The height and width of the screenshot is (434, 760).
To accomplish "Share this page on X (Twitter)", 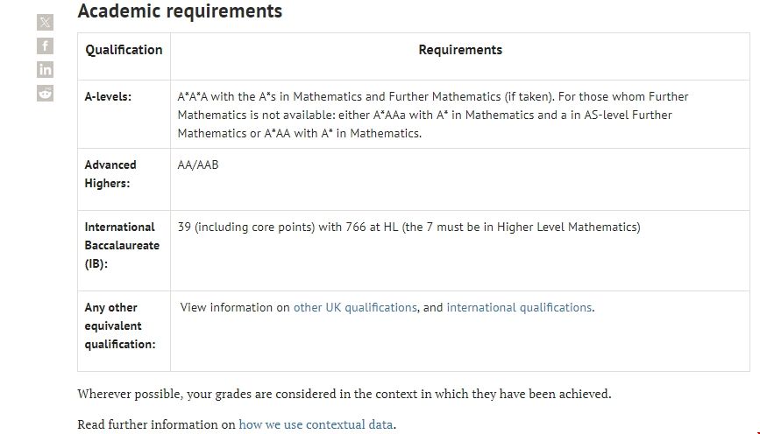I will pos(46,23).
